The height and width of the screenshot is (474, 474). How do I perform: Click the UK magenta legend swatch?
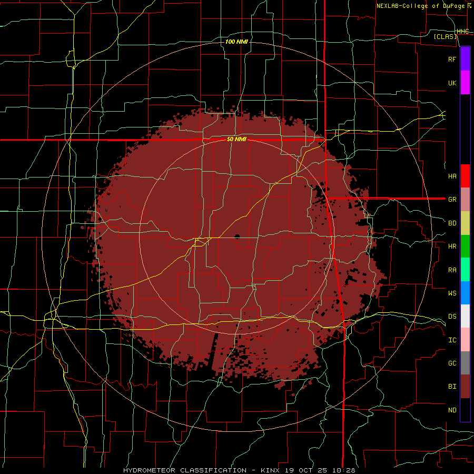pos(465,83)
